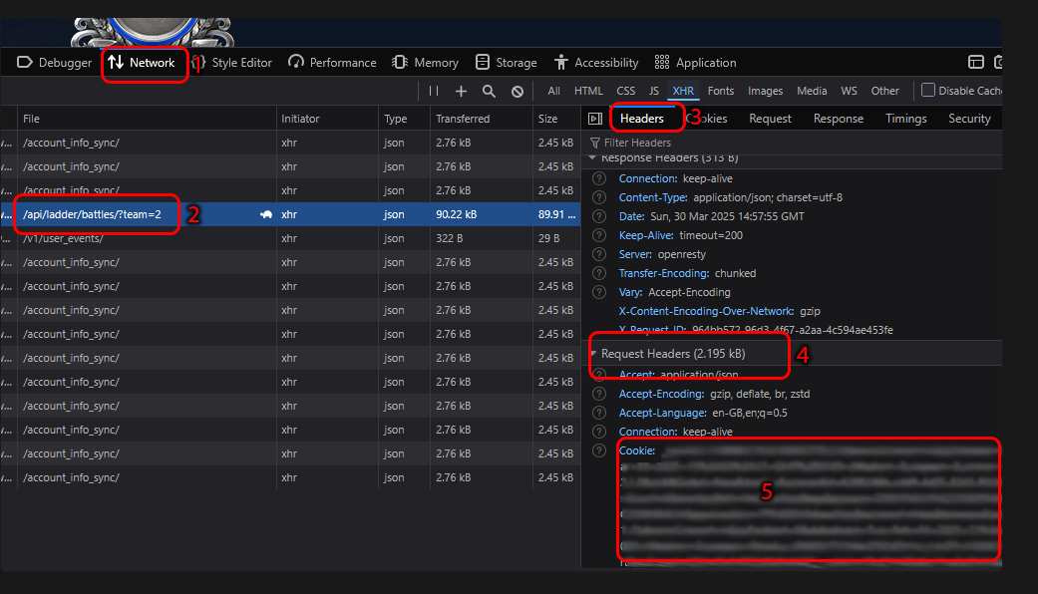Image resolution: width=1038 pixels, height=594 pixels.
Task: Click the slow-request turtle icon
Action: [266, 214]
